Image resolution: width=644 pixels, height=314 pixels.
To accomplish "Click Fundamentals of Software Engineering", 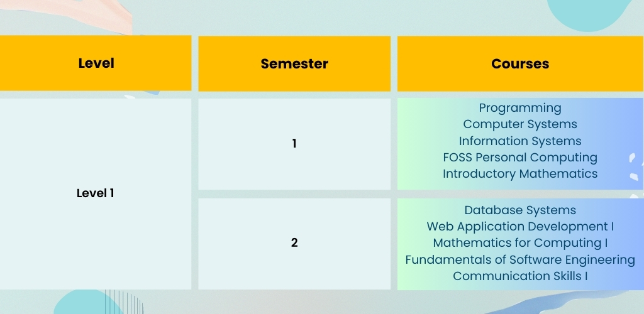I will pyautogui.click(x=520, y=260).
